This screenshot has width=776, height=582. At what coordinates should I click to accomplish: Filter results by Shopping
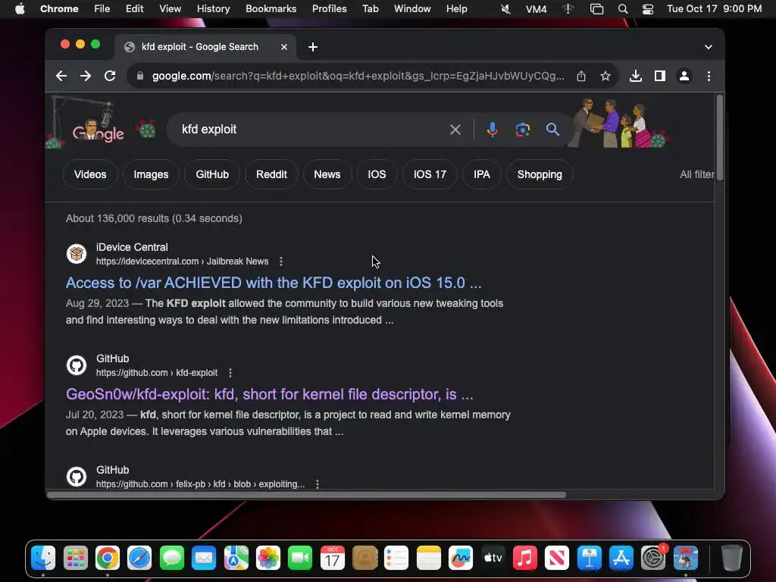click(x=540, y=174)
